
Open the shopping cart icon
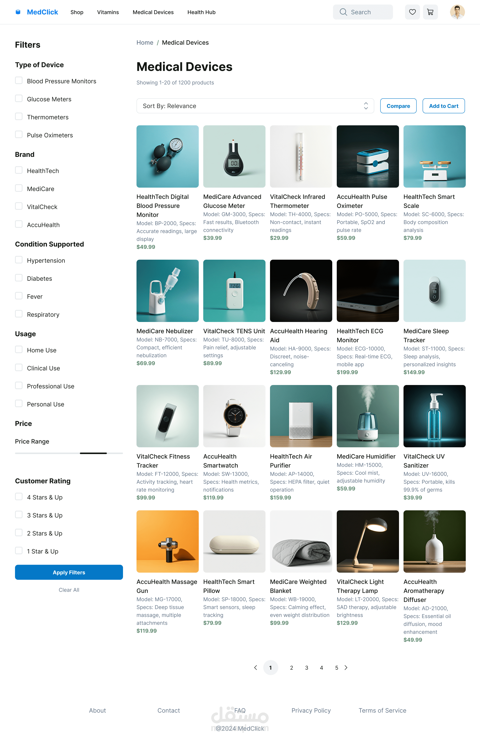(430, 12)
